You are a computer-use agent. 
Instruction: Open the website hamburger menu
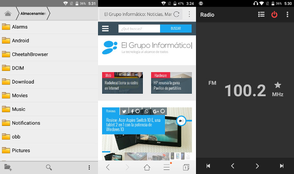(105, 29)
